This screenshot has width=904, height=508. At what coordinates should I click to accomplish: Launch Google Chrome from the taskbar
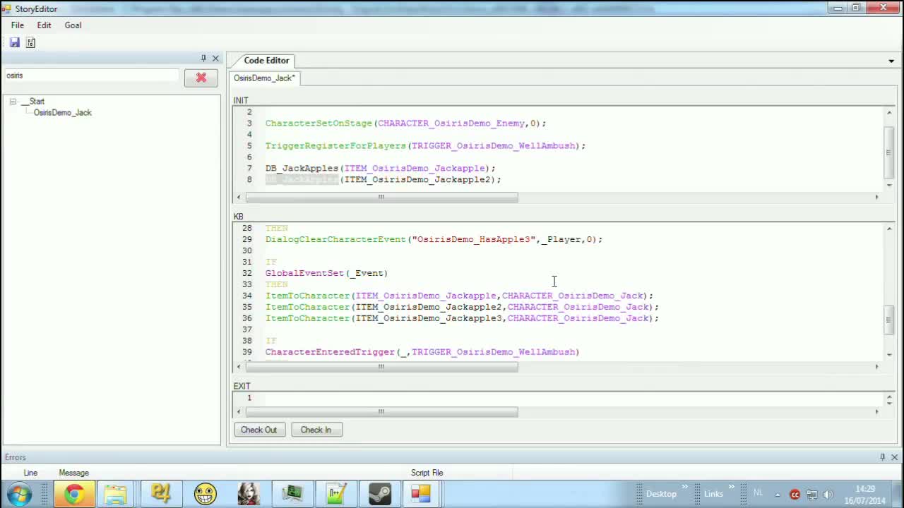coord(73,493)
